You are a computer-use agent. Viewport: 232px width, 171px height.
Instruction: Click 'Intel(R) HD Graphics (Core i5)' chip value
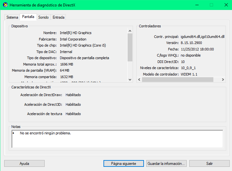[83, 45]
